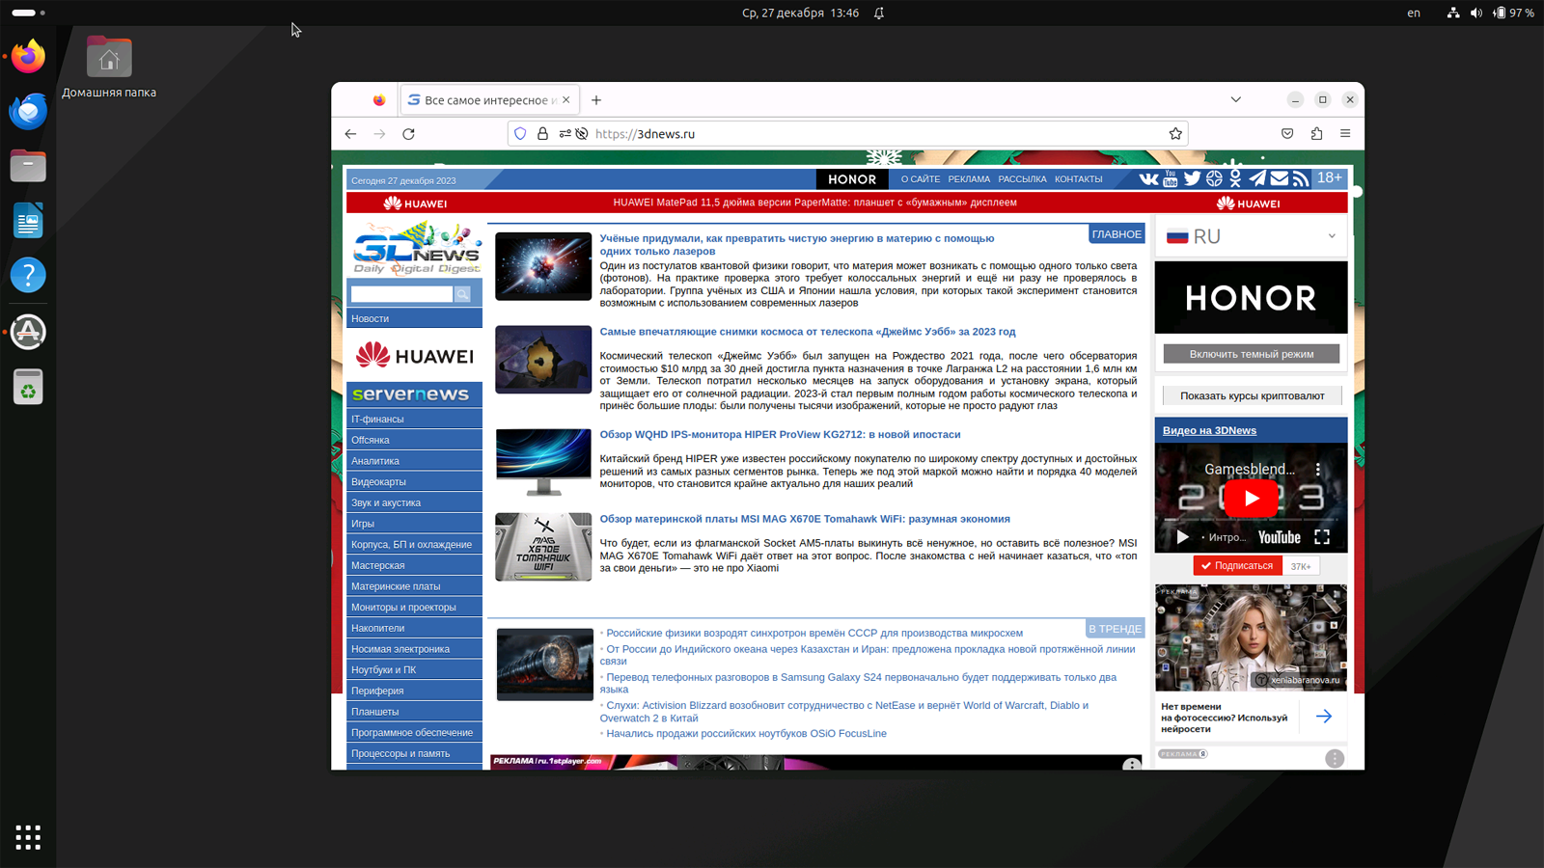Viewport: 1544px width, 868px height.
Task: Click the YouTube video three-dots menu
Action: 1318,470
